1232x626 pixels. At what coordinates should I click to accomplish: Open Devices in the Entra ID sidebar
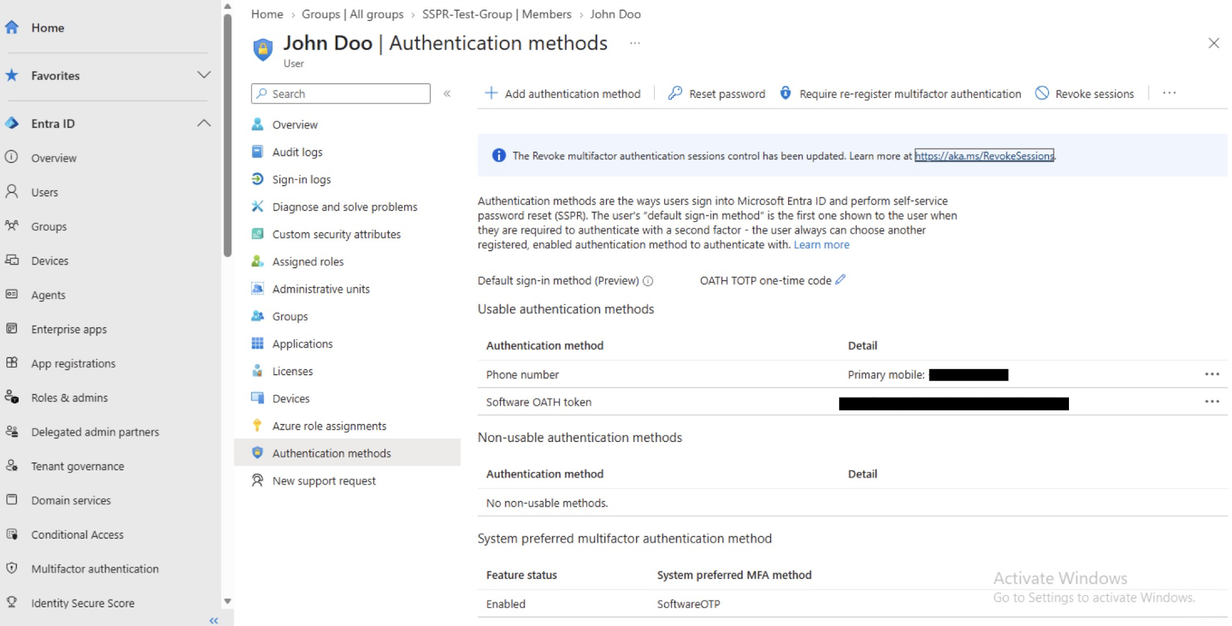pyautogui.click(x=50, y=261)
